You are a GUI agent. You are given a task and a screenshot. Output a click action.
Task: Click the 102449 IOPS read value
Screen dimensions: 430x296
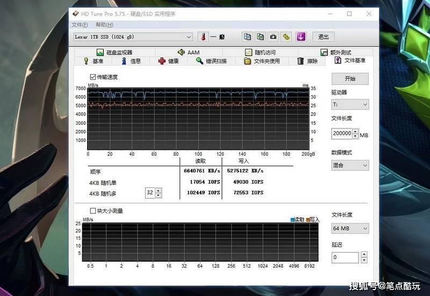pos(204,192)
